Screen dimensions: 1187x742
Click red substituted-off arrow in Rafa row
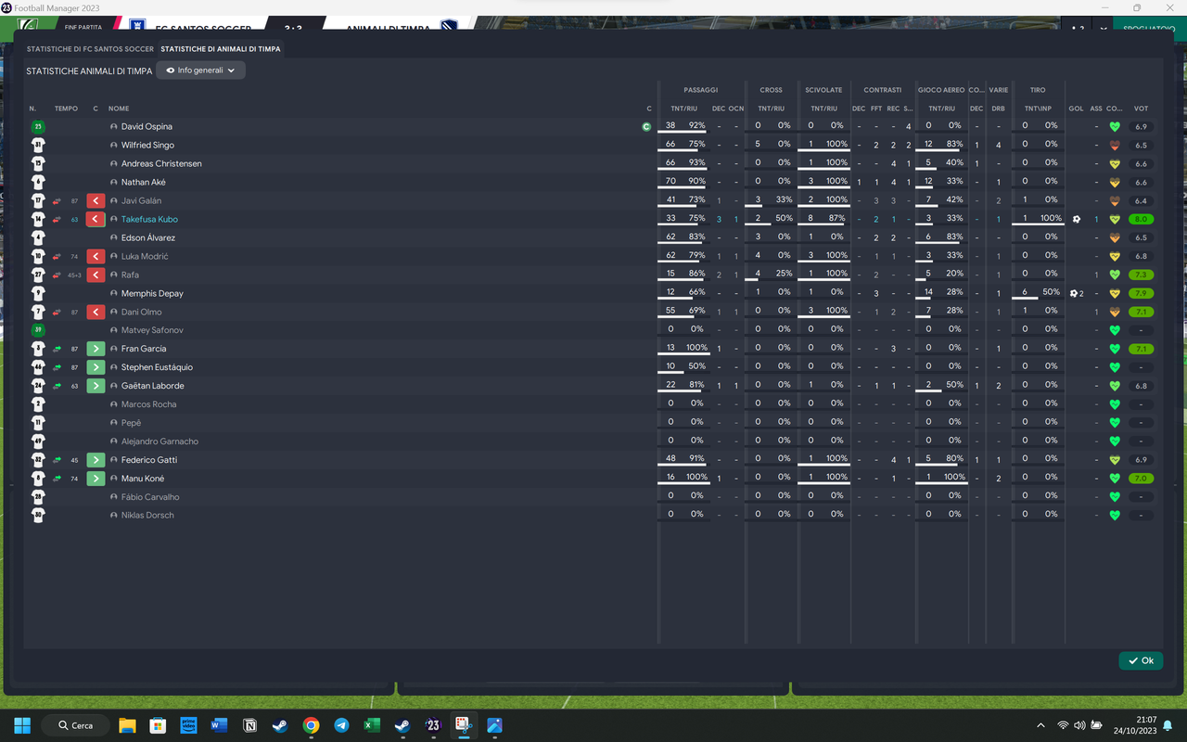(95, 275)
